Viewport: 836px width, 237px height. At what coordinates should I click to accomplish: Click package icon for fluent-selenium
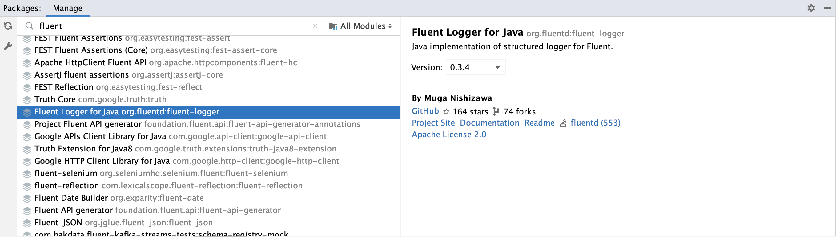pos(27,174)
